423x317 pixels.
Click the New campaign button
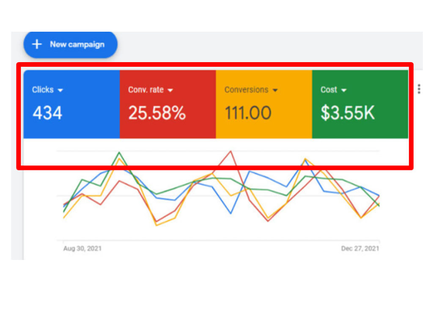click(70, 44)
